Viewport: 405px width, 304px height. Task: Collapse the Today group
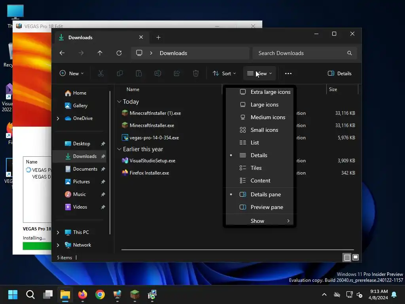click(119, 102)
